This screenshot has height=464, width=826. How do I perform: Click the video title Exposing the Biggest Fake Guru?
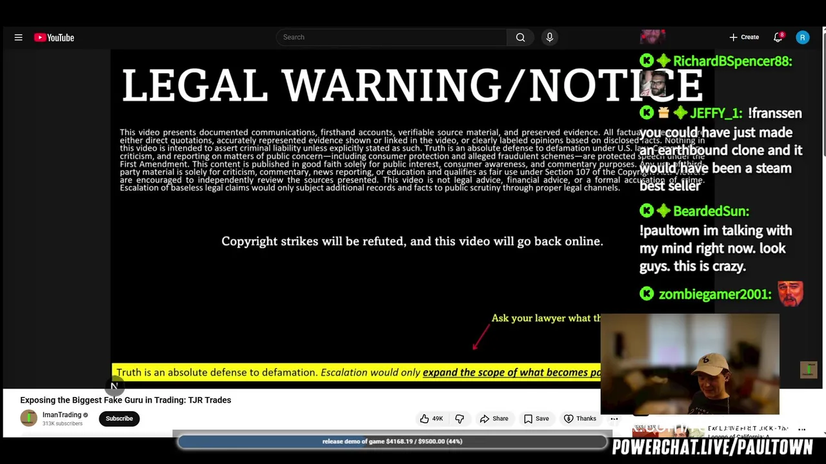(125, 400)
